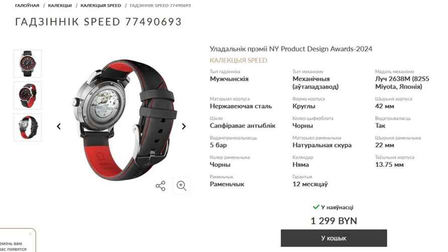Click the current page breadcrumb Гадзіннік Speed
The height and width of the screenshot is (252, 448).
160,6
